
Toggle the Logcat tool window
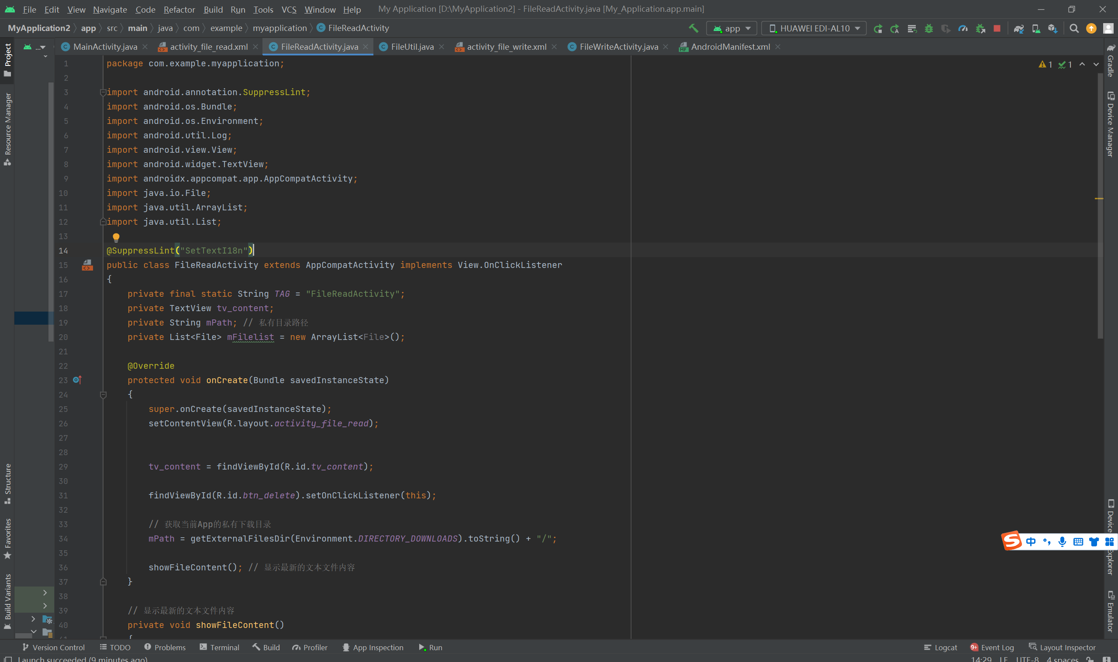pos(940,647)
